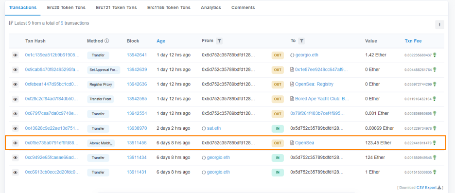Click eye icon for 0x1c139ea512b9b61905 transaction
The width and height of the screenshot is (455, 193).
pos(16,55)
